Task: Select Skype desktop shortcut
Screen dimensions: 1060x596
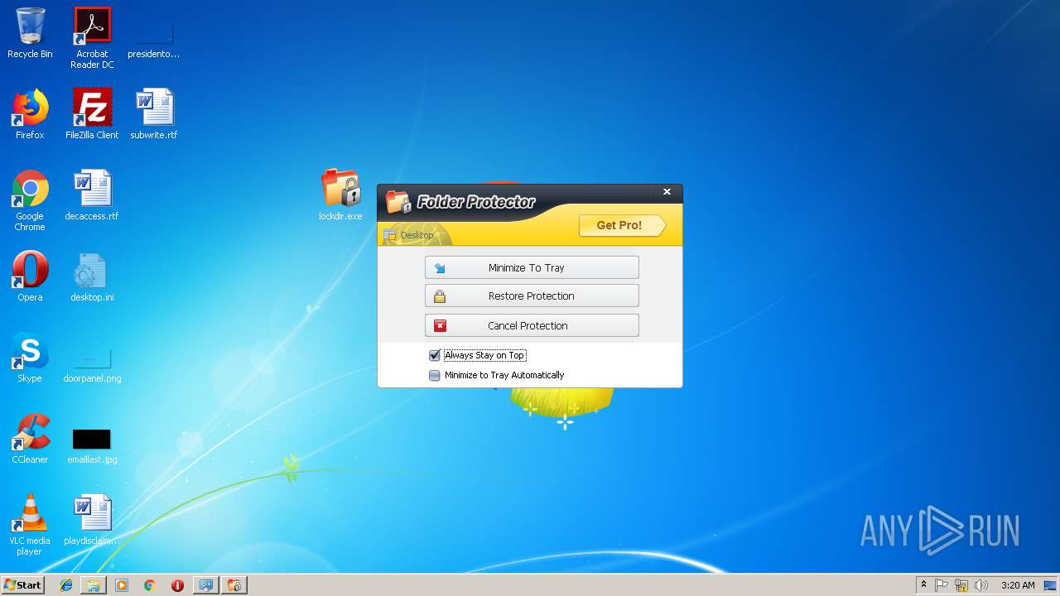Action: click(30, 358)
